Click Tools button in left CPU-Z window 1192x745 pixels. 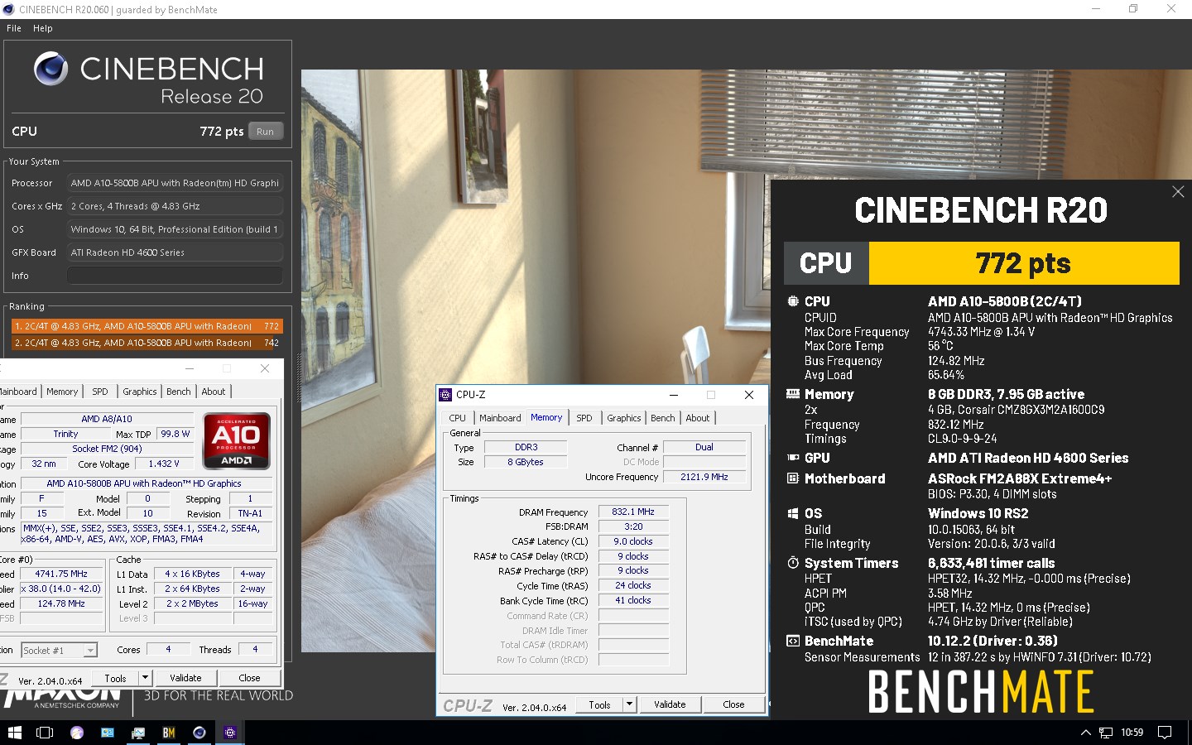[x=115, y=678]
